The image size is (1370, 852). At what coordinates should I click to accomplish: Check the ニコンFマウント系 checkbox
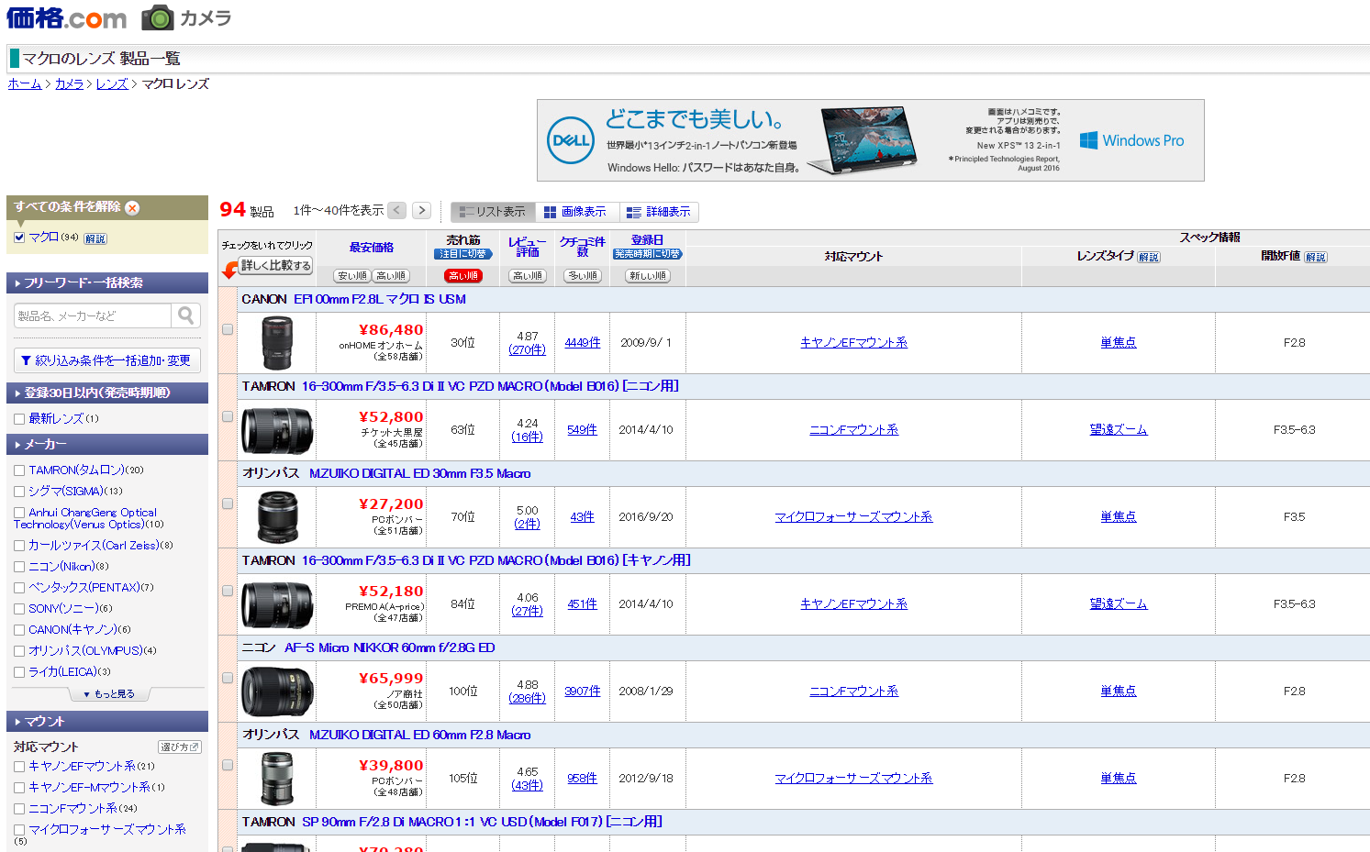coord(19,809)
